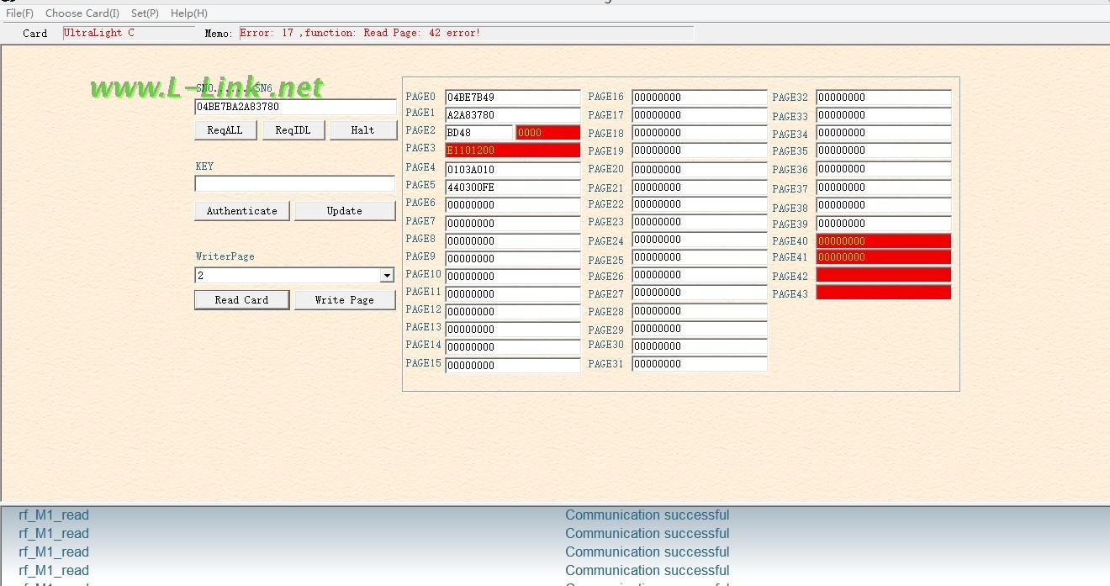
Task: Click the Update key button
Action: [x=344, y=211]
